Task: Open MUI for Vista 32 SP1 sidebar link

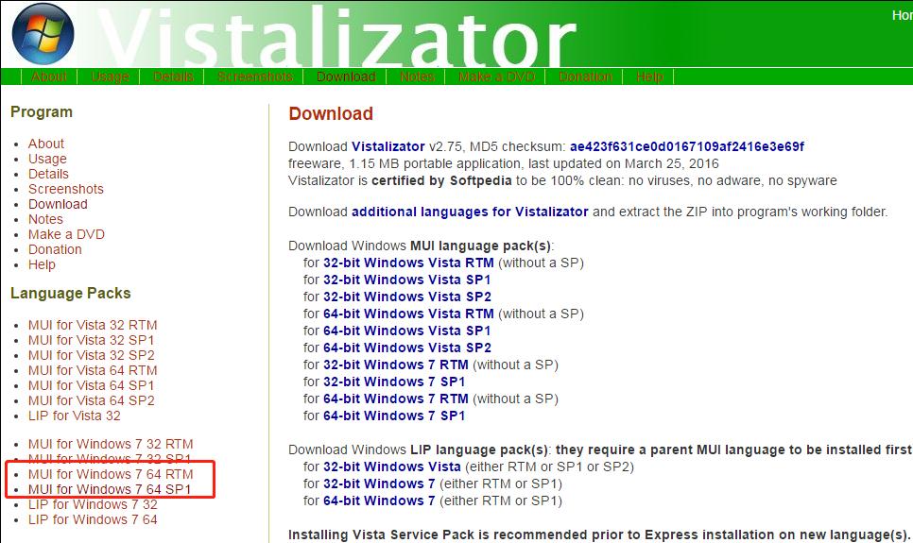Action: pyautogui.click(x=92, y=341)
